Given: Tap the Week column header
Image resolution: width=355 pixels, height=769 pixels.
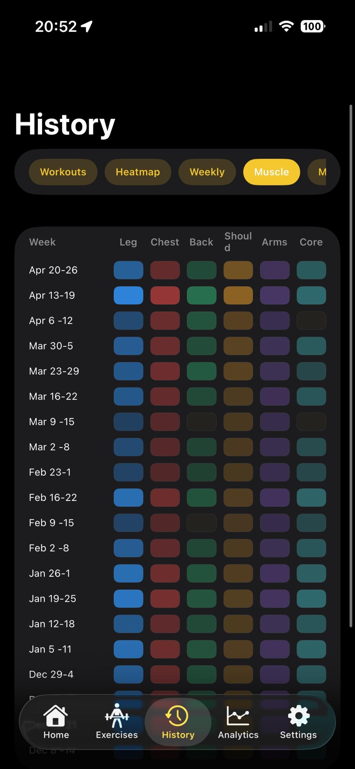Looking at the screenshot, I should pyautogui.click(x=42, y=242).
